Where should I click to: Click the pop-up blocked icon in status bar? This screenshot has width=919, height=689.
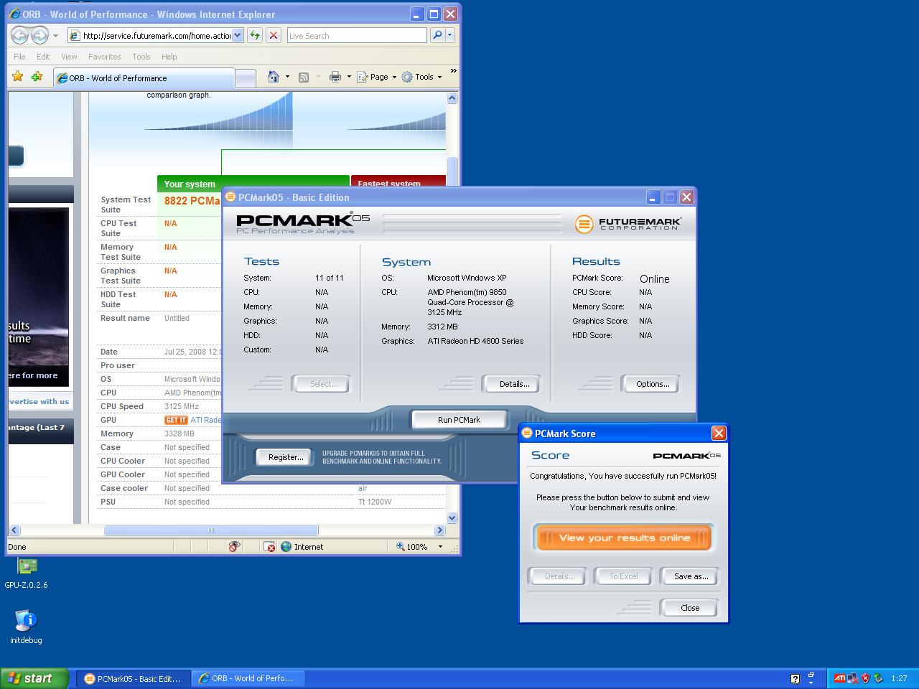(x=269, y=547)
